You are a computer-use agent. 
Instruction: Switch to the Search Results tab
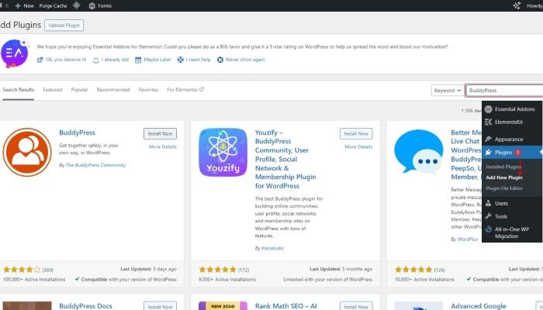(19, 90)
